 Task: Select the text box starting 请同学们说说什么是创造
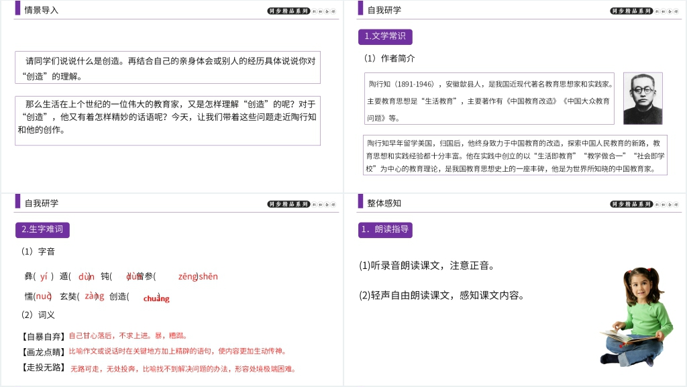(x=167, y=68)
